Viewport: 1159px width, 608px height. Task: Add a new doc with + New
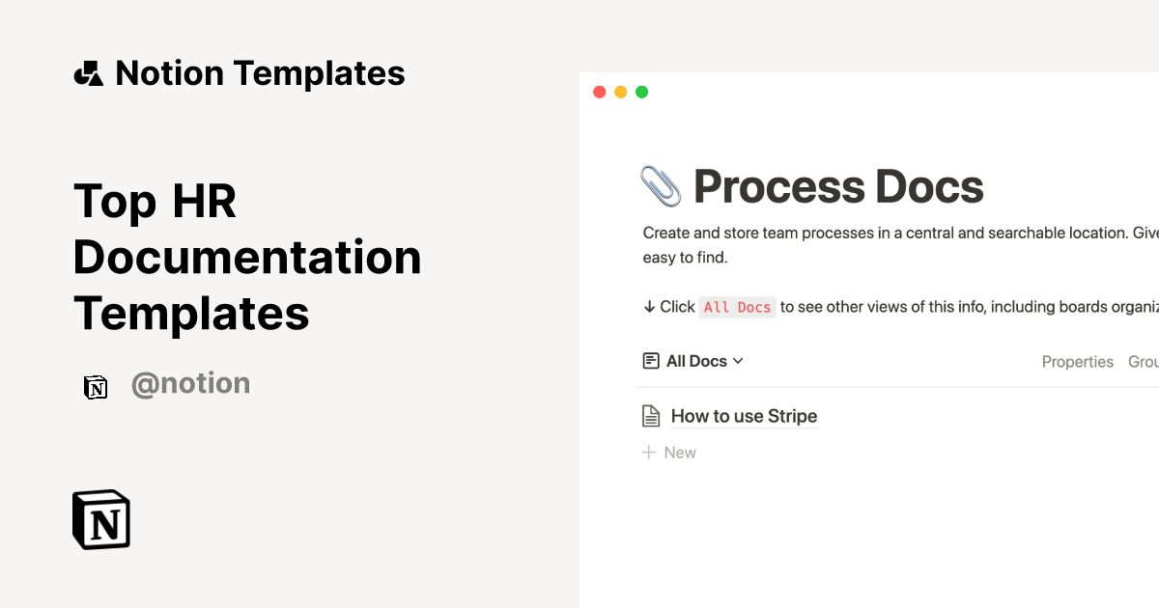[x=669, y=453]
